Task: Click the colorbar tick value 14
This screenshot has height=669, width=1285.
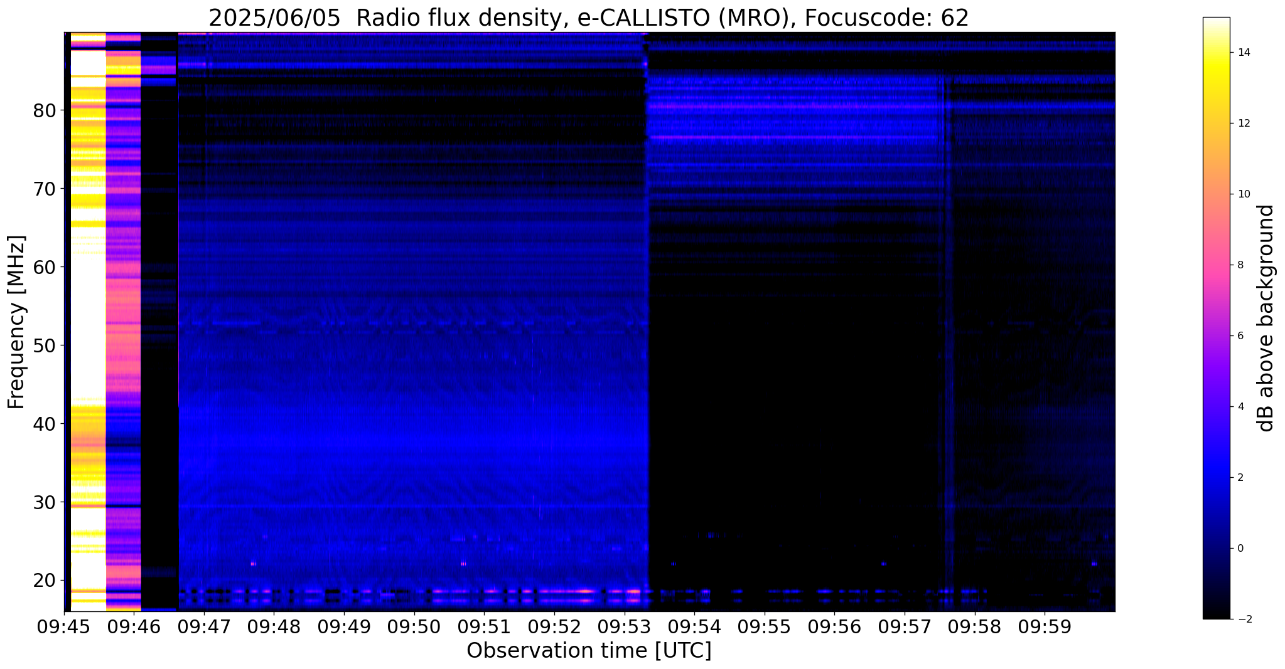Action: pyautogui.click(x=1244, y=53)
